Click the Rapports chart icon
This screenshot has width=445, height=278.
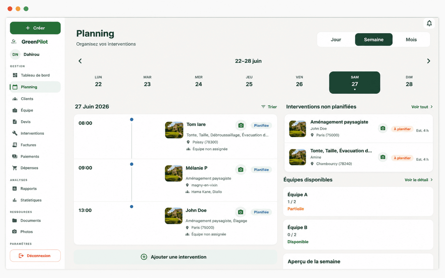click(15, 189)
